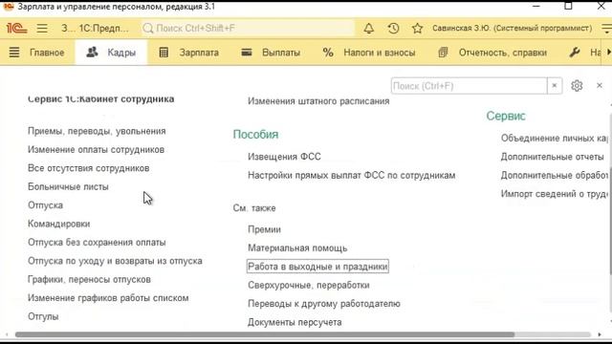Image resolution: width=612 pixels, height=344 pixels.
Task: Click the horizontal scrollbar thumb
Action: point(265,334)
